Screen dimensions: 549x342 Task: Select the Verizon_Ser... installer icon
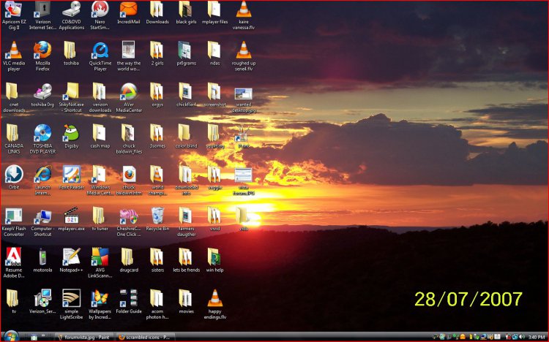pos(42,301)
